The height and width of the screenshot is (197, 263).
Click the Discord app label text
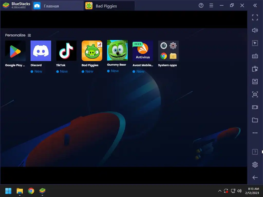(36, 65)
